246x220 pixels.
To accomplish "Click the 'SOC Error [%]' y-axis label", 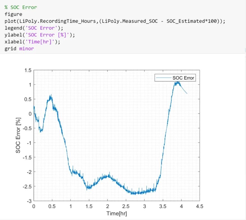I will click(x=18, y=135).
